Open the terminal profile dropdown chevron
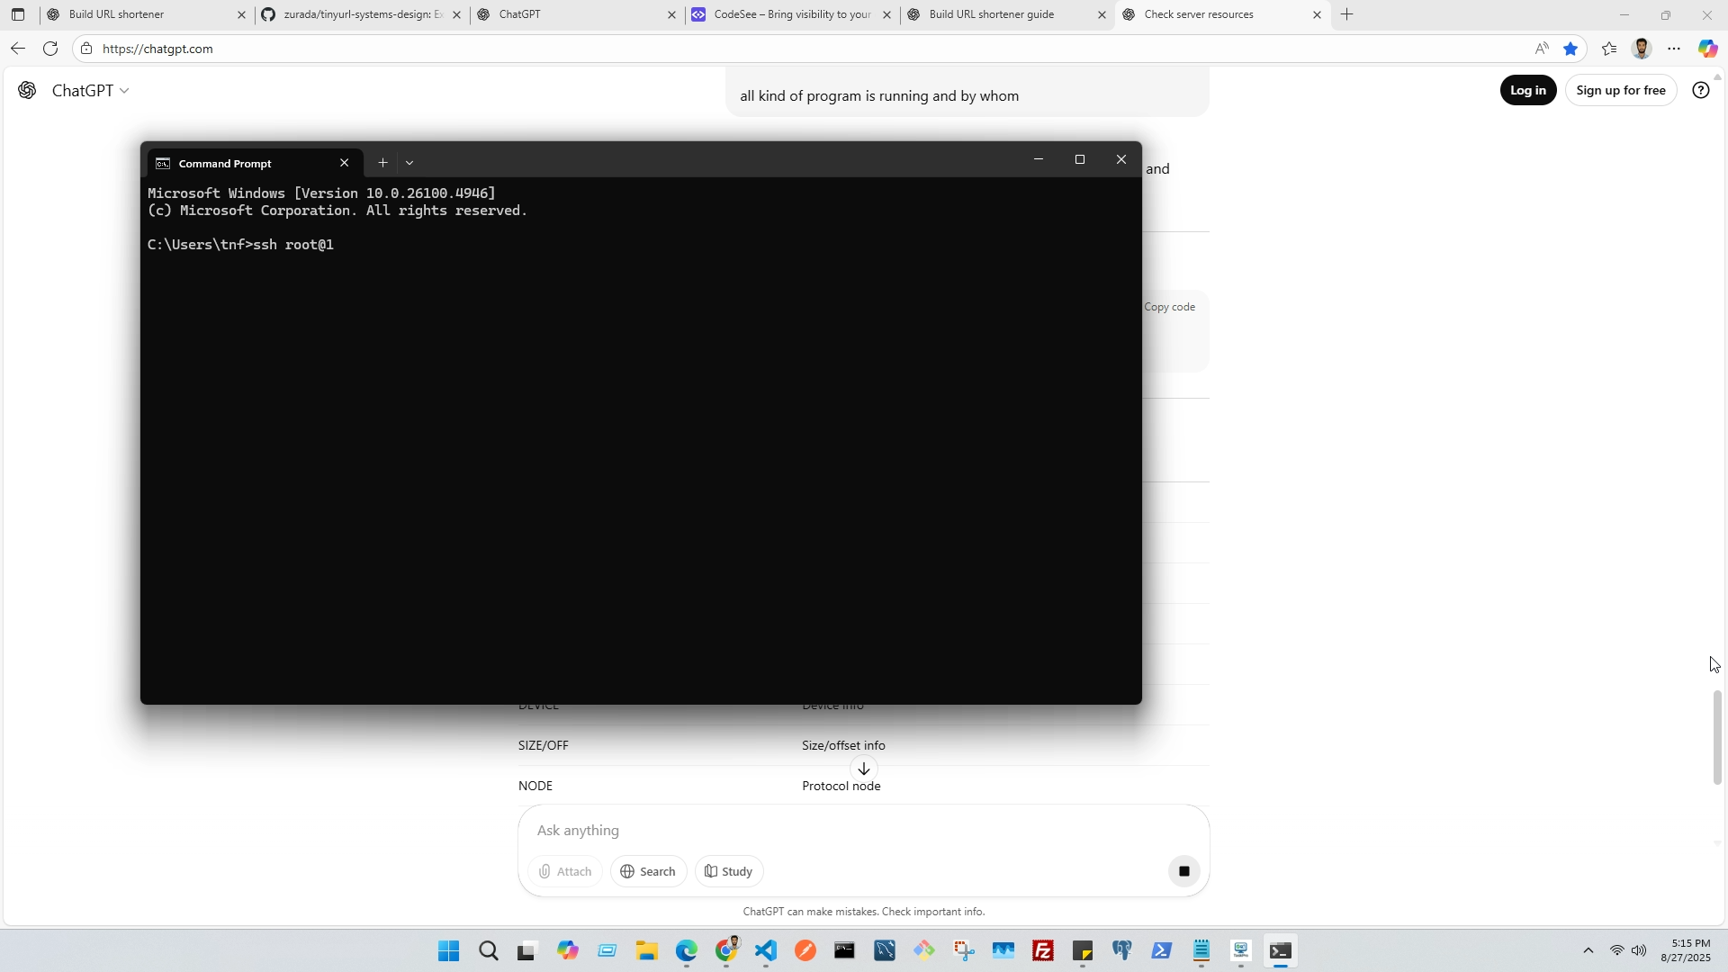Viewport: 1728px width, 972px height. (409, 163)
